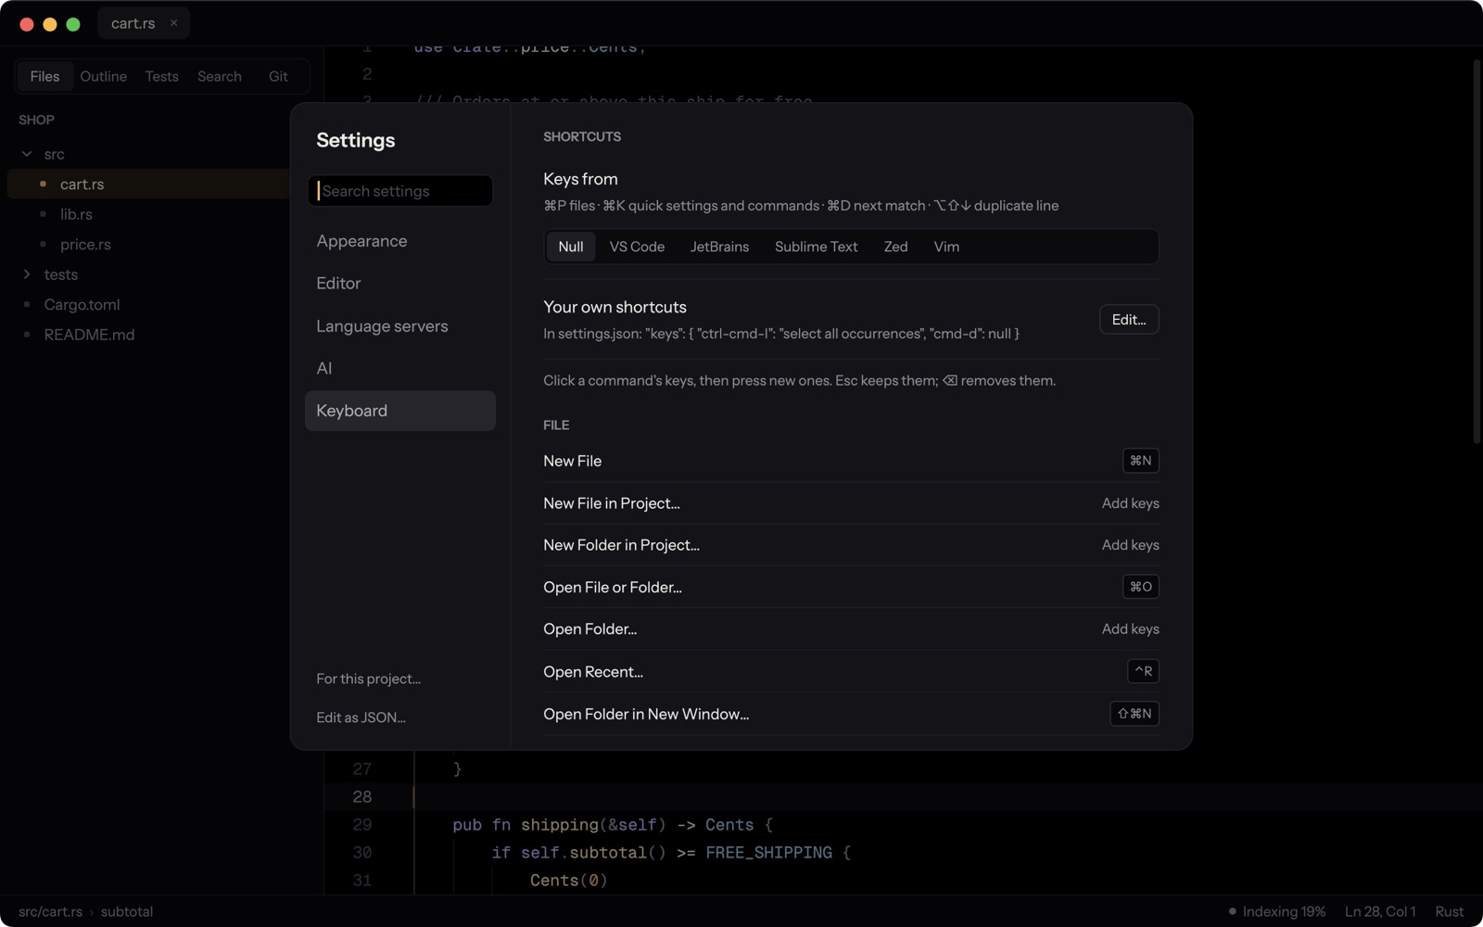This screenshot has height=927, width=1483.
Task: Click the For this project... link
Action: (368, 679)
